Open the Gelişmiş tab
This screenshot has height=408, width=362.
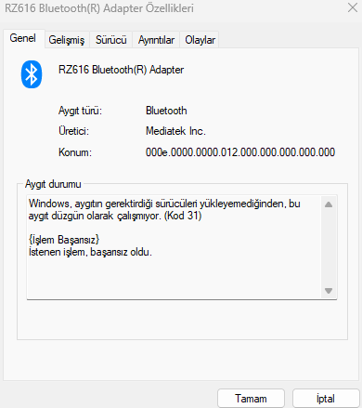(67, 40)
